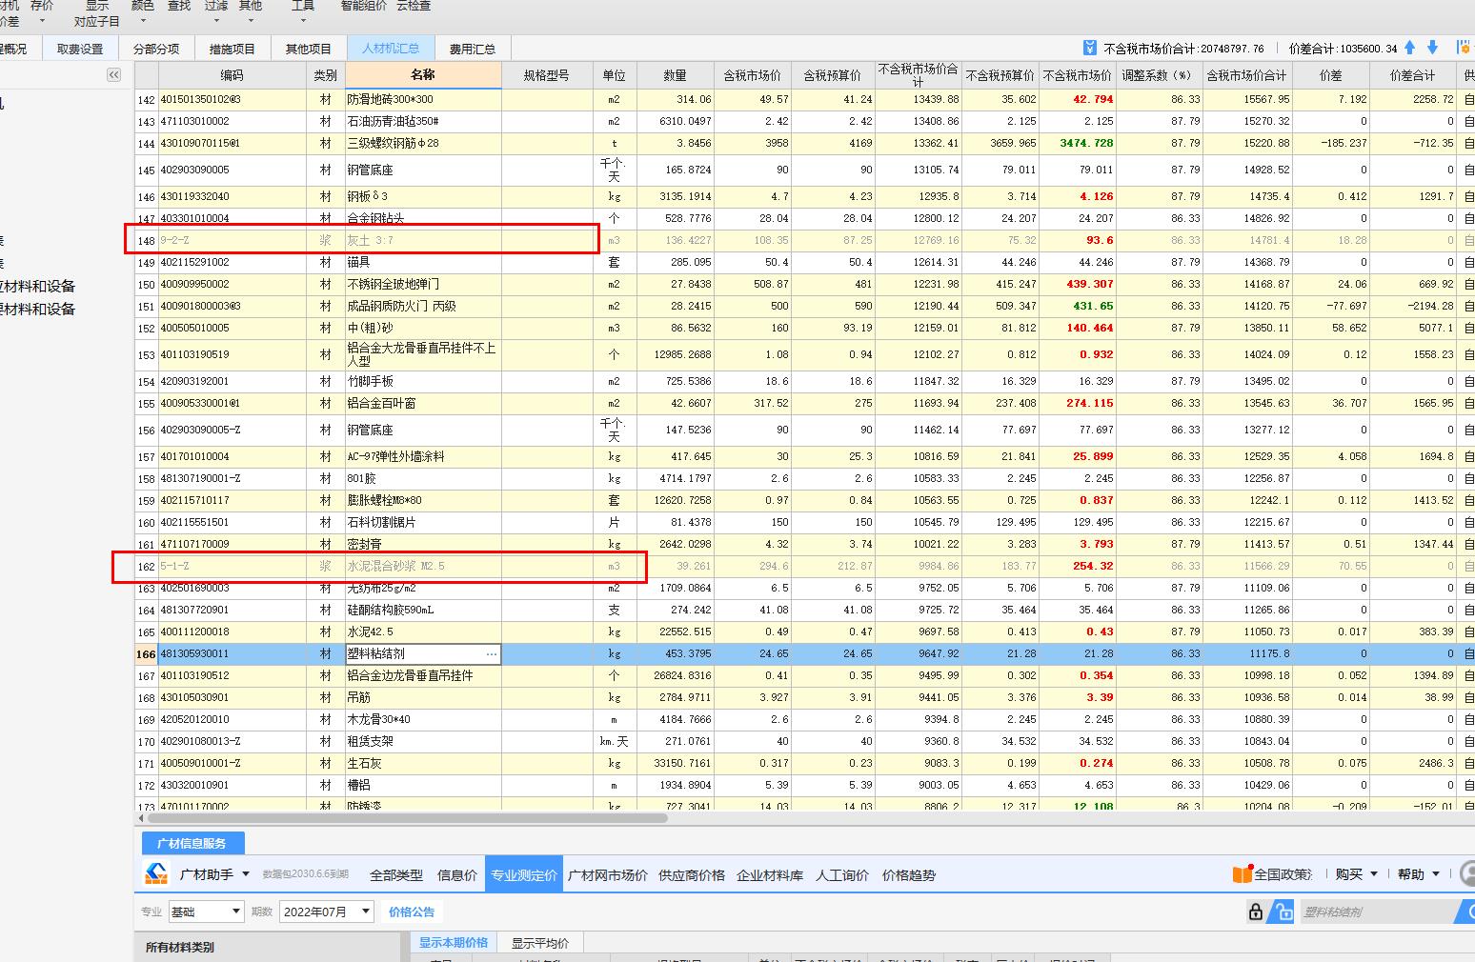
Task: Open the 价格公告 link
Action: 412,912
